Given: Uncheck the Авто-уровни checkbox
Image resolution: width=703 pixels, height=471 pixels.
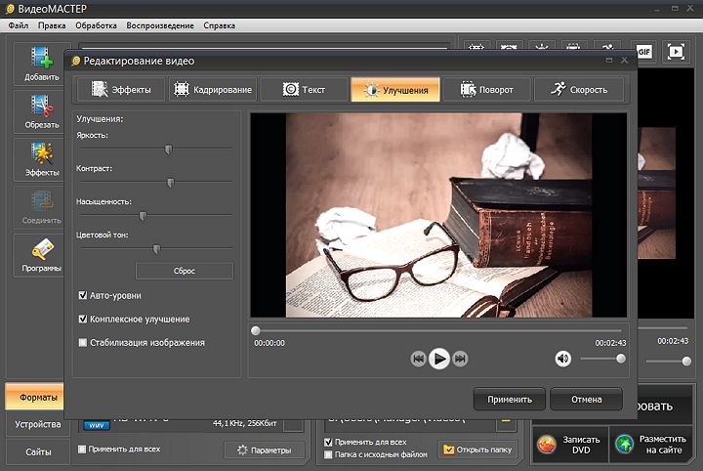Looking at the screenshot, I should click(x=82, y=295).
